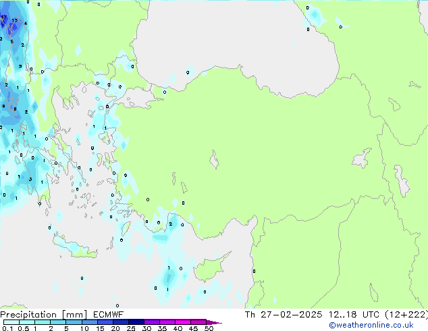Select the 20–25 mm dark blue legend swatch
The height and width of the screenshot is (331, 428).
tap(121, 322)
